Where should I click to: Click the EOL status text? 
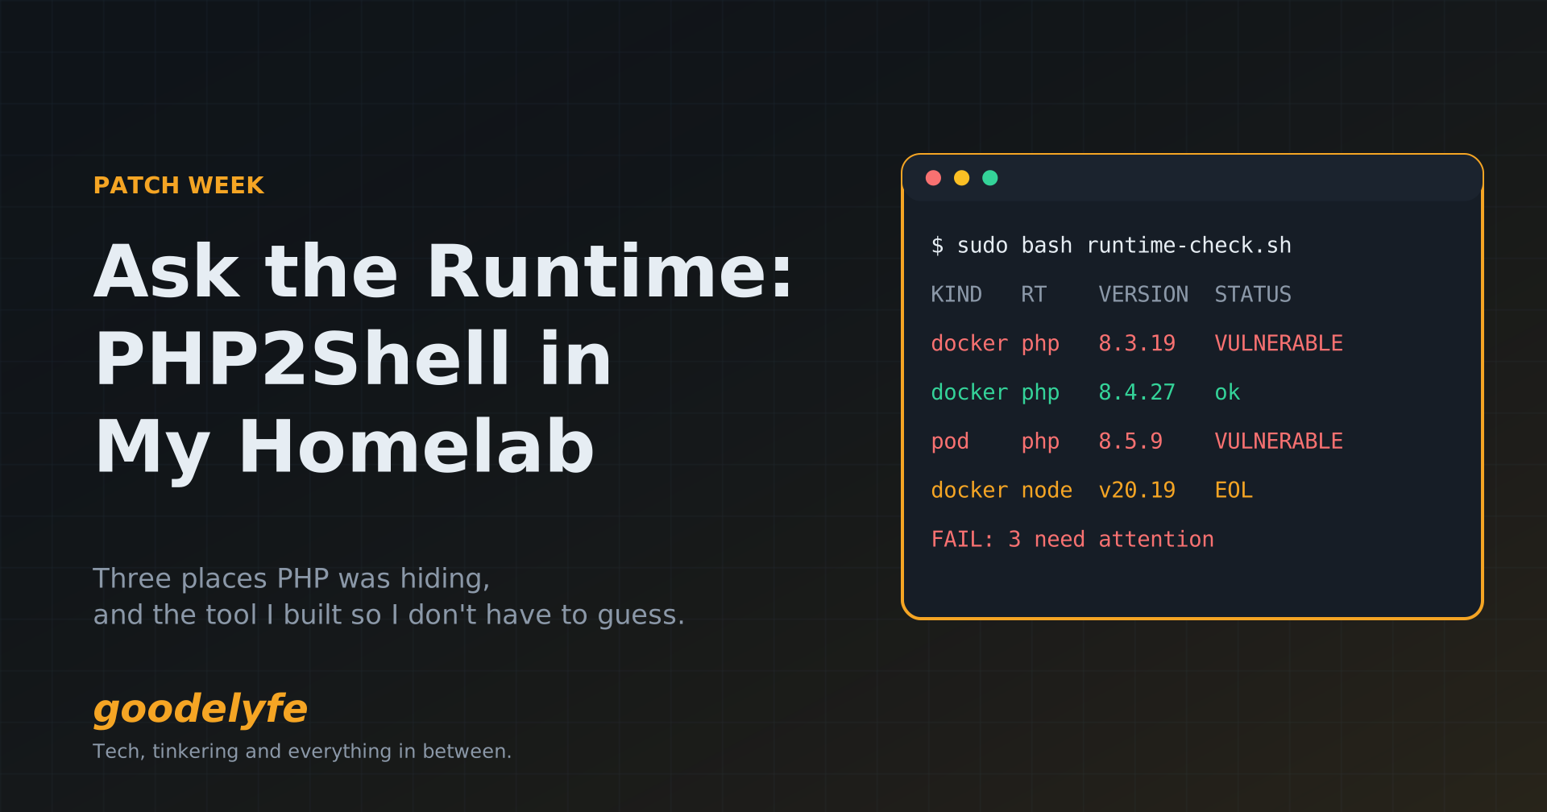[1234, 491]
